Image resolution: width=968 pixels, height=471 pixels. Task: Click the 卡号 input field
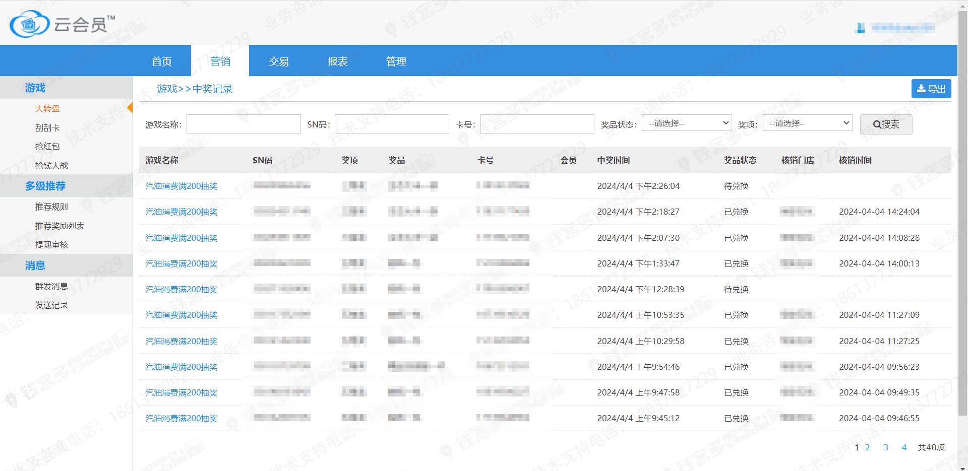537,124
